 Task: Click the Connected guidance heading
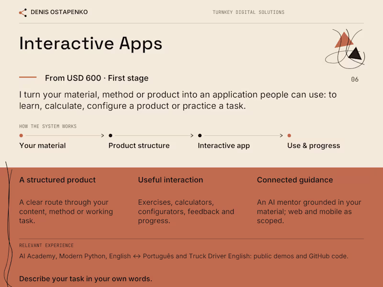(x=295, y=180)
